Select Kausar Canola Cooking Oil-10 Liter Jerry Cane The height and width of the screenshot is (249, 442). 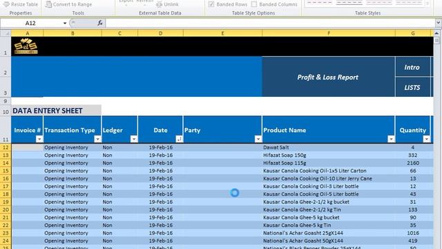pos(329,178)
